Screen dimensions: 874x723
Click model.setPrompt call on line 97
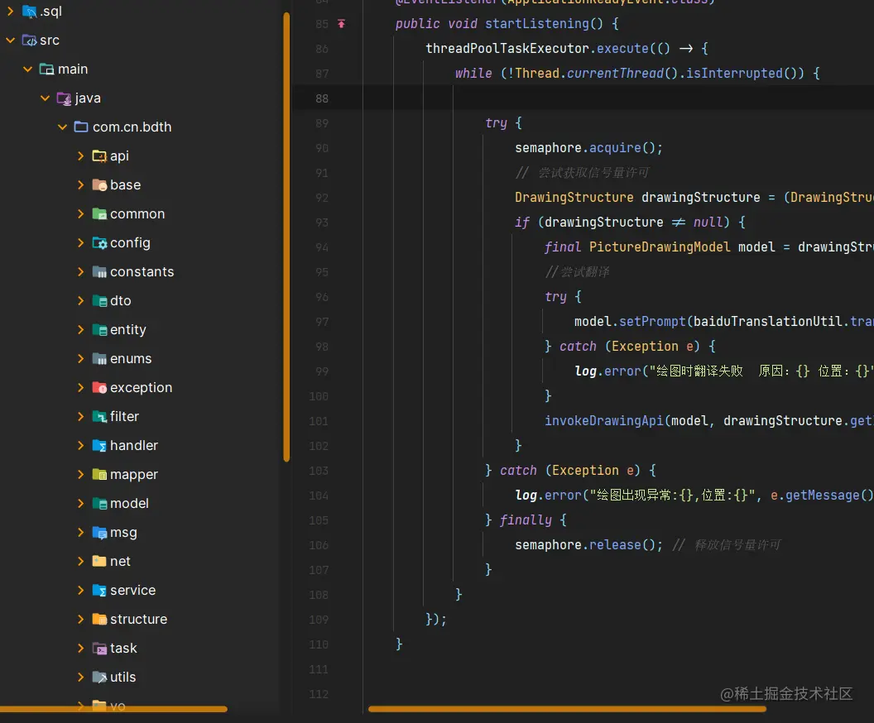click(630, 322)
